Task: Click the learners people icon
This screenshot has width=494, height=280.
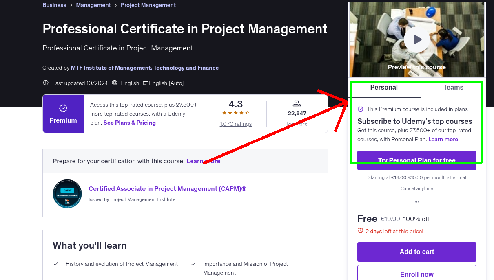Action: point(297,103)
